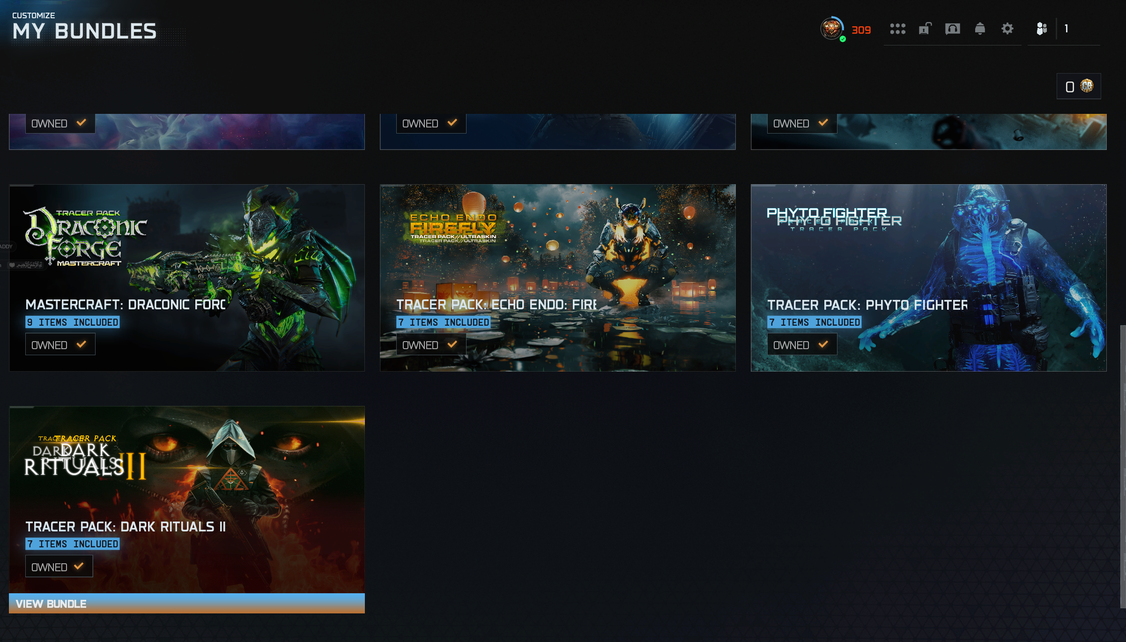Viewport: 1126px width, 642px height.
Task: Click the COD Points coin icon
Action: click(1087, 86)
